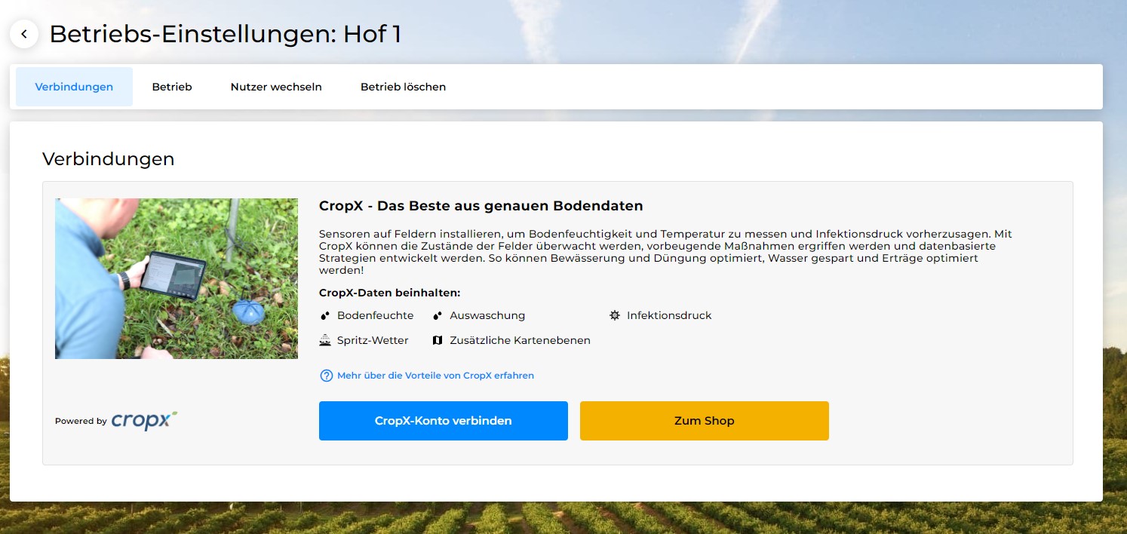This screenshot has width=1127, height=534.
Task: Follow Mehr über die Vorteile von CropX link
Action: tap(435, 375)
